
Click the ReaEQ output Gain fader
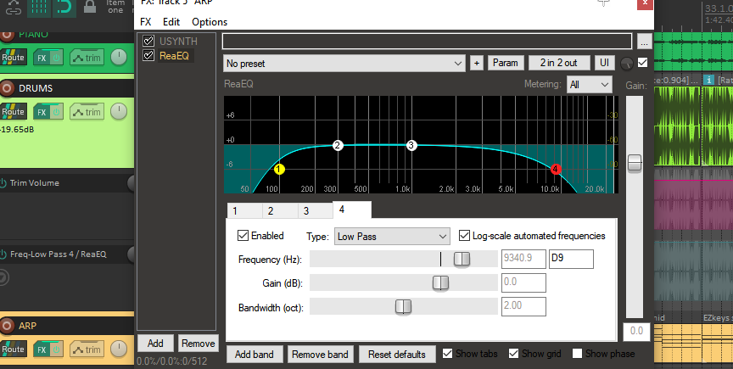click(x=635, y=163)
